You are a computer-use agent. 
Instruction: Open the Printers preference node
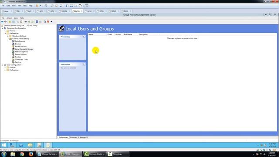[x=18, y=57]
